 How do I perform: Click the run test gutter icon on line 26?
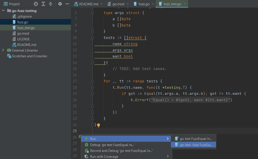pos(80,137)
